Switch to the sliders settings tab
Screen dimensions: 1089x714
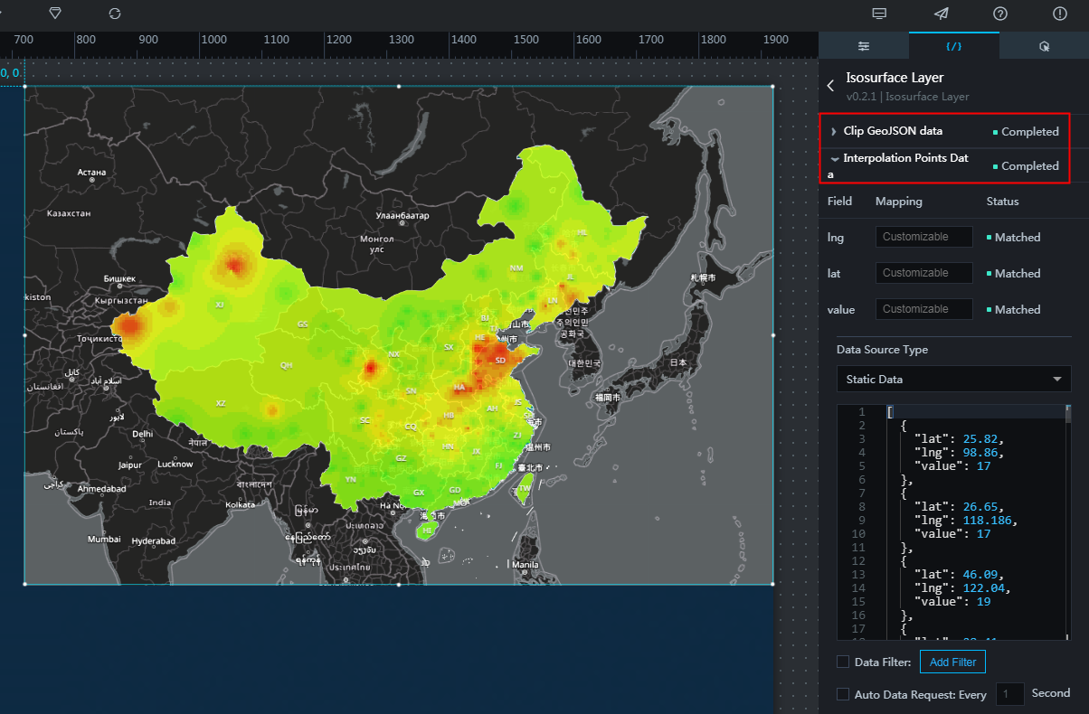click(864, 46)
